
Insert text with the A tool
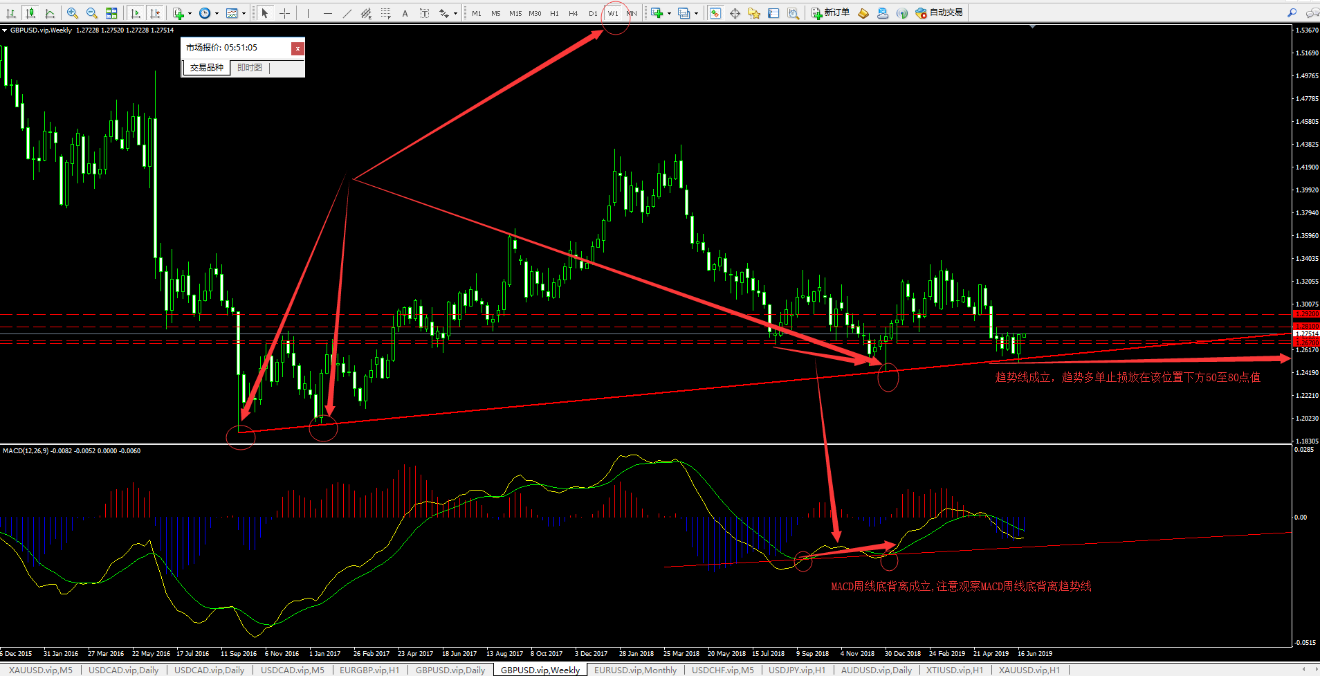coord(405,13)
